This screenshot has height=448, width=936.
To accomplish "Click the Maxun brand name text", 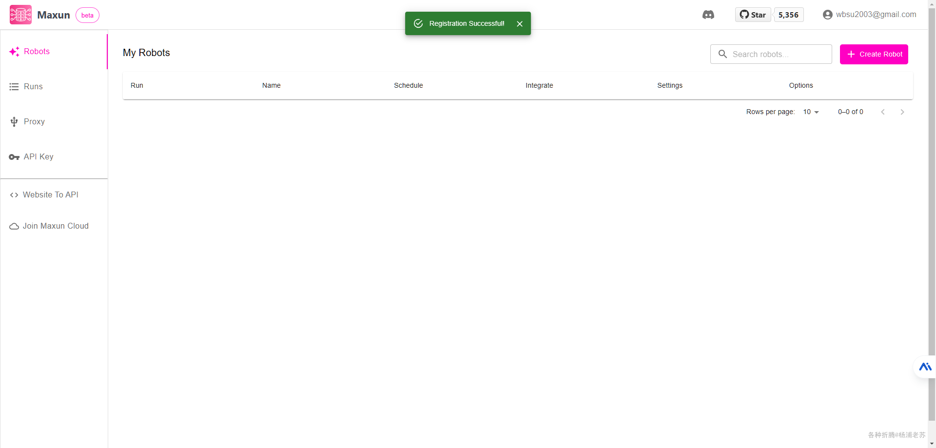I will click(54, 15).
